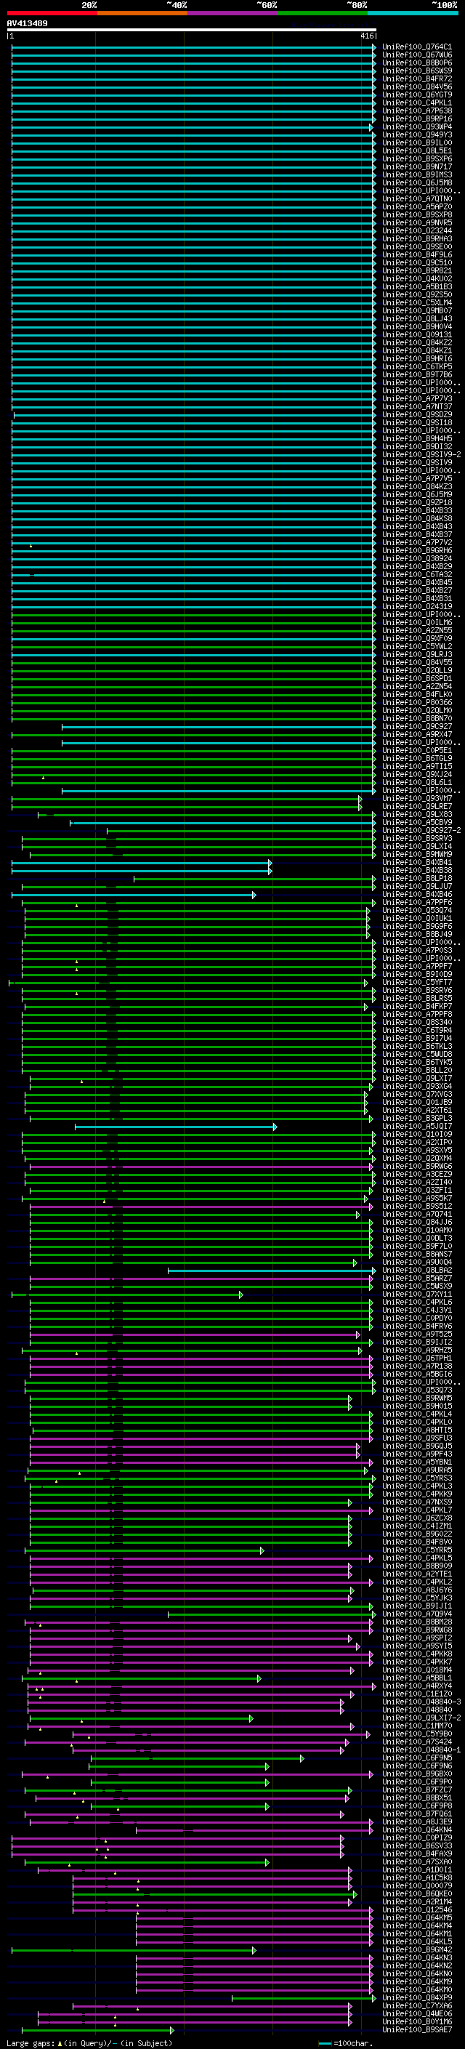
Task: Click the UniRef100_O23244 label
Action: 416,230
